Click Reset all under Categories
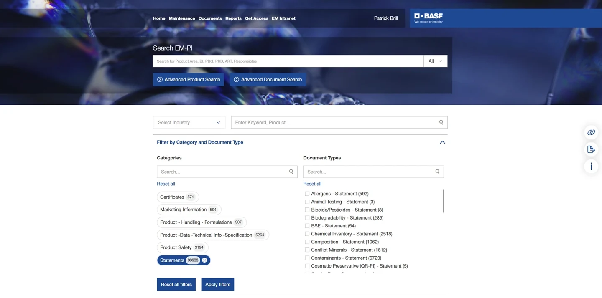This screenshot has width=602, height=298. tap(166, 184)
